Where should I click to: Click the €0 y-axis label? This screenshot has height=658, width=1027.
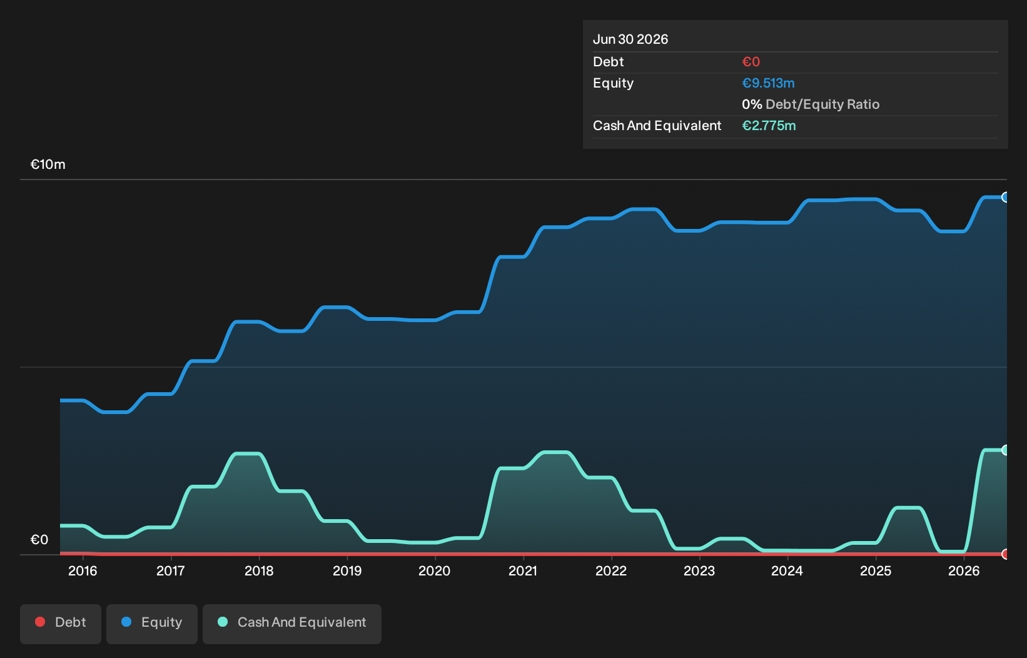click(39, 540)
